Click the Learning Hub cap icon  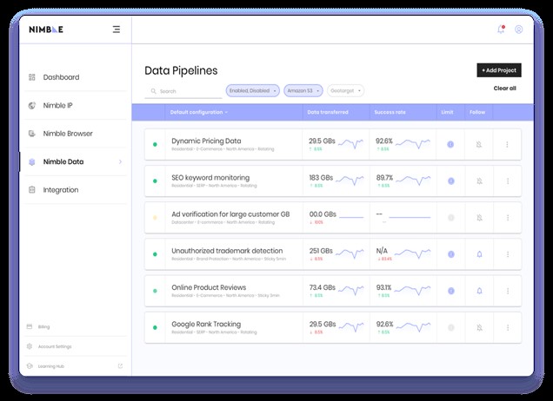(x=30, y=366)
